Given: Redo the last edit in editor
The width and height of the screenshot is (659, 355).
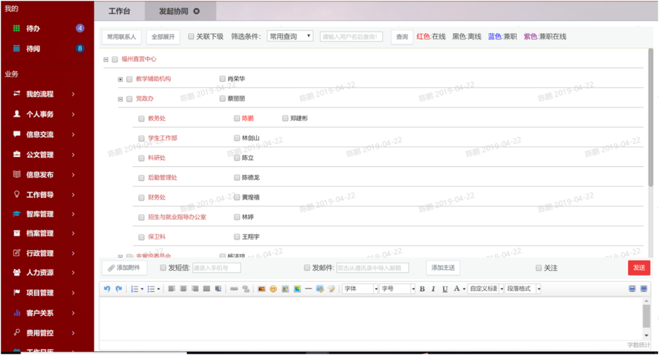Looking at the screenshot, I should tap(119, 289).
